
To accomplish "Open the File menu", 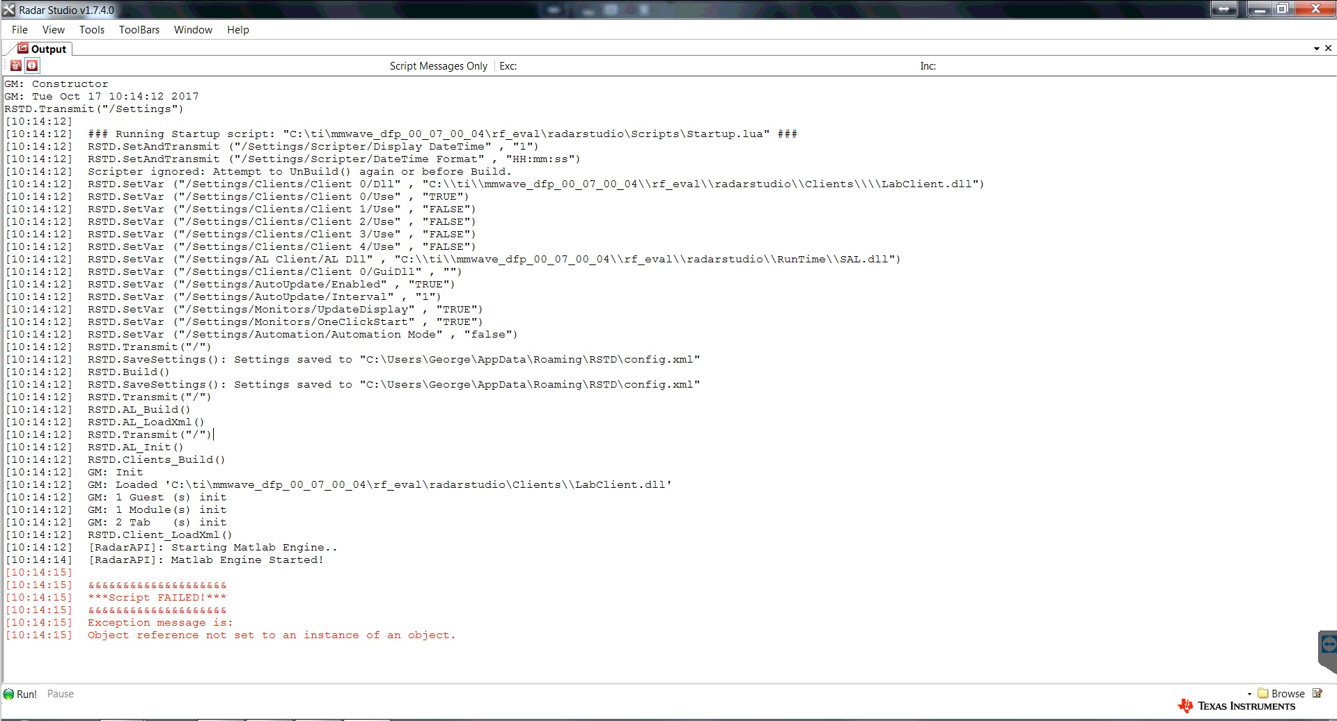I will (19, 29).
